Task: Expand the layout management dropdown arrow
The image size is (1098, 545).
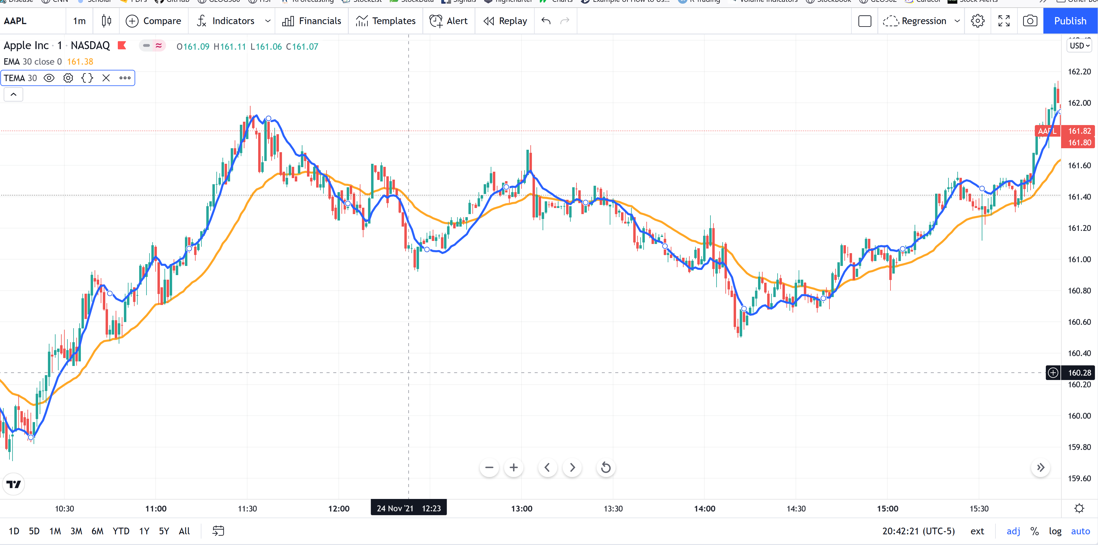Action: 957,21
